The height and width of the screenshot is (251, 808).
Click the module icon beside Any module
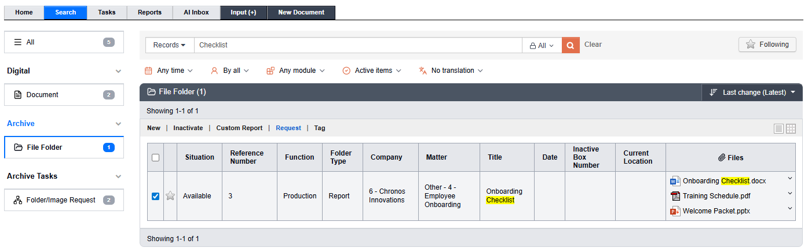(270, 71)
